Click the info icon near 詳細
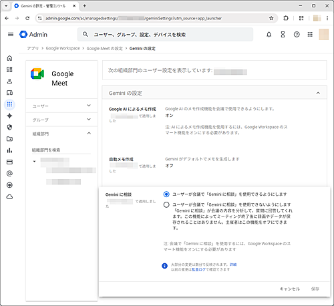334x306 pixels. tap(164, 266)
